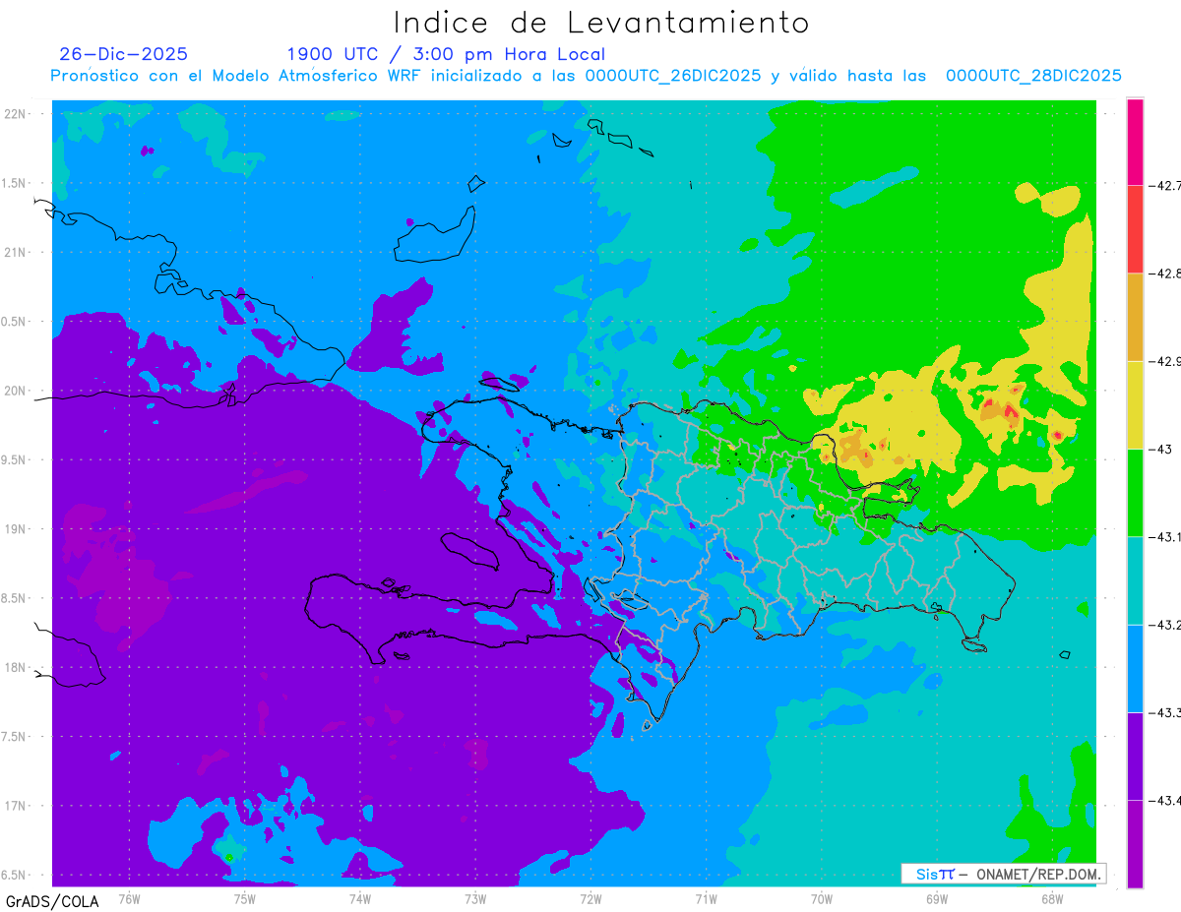
Task: Click the "Pronostico con el Modelo Atmosferico WRF" line
Action: tap(586, 76)
